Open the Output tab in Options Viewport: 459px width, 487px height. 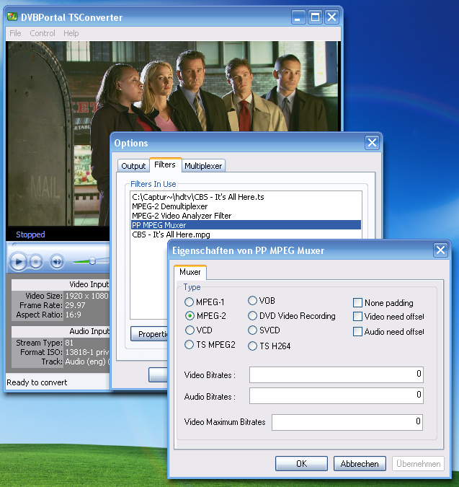pos(133,166)
